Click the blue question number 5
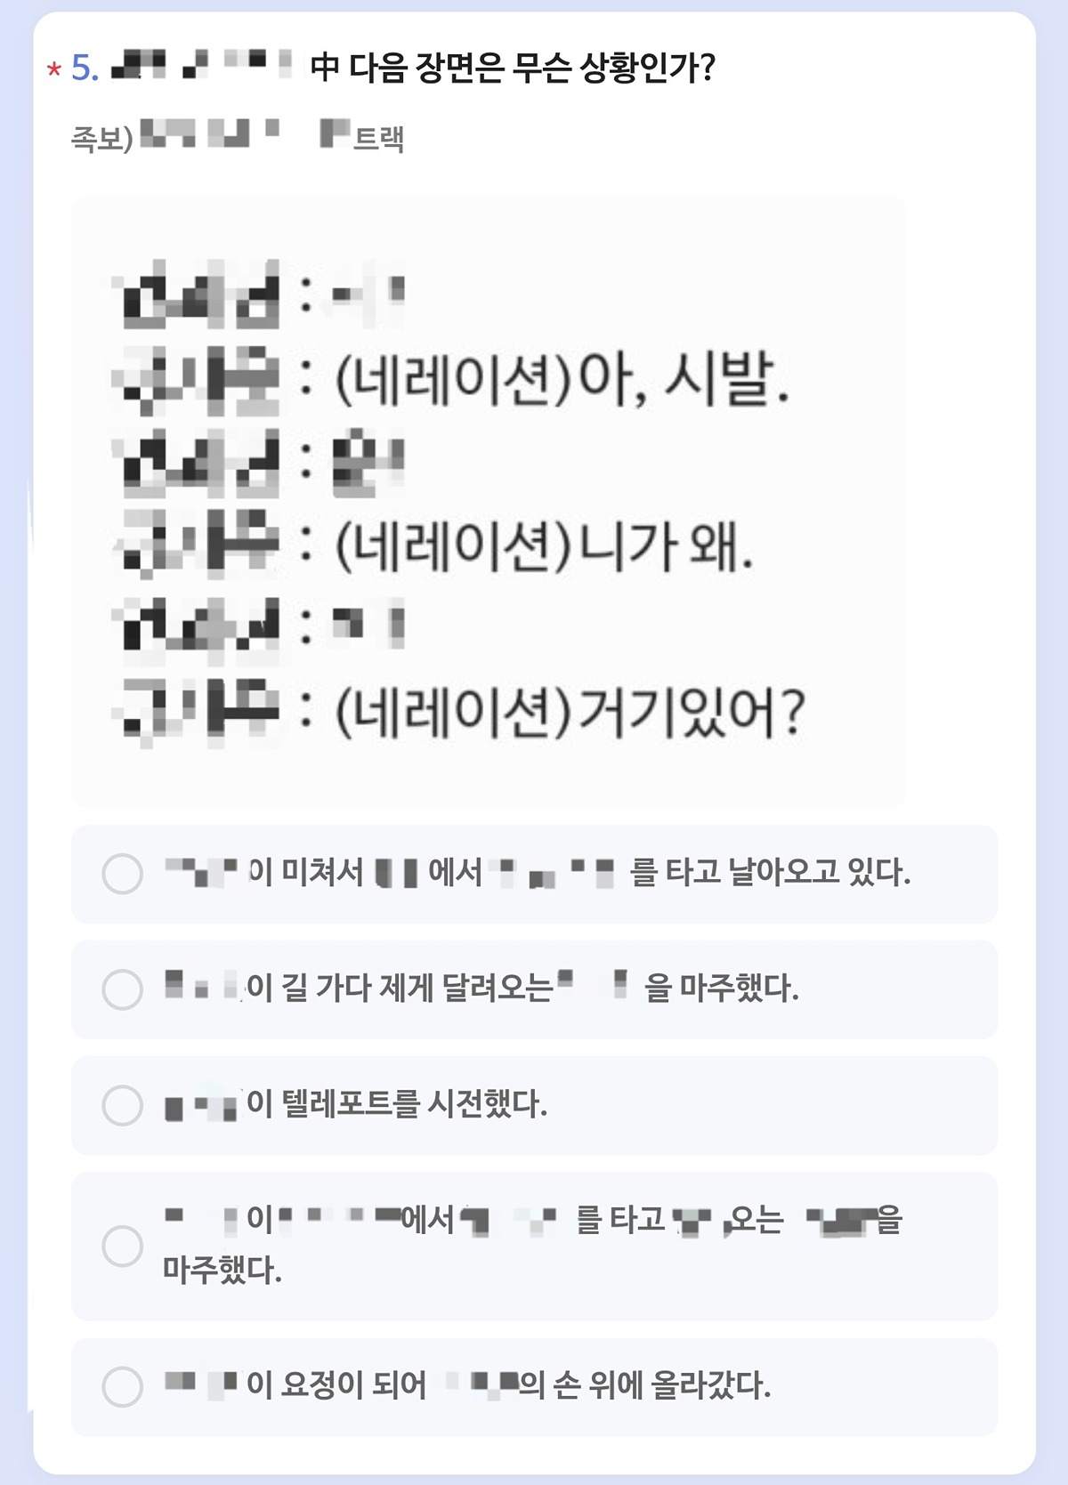The image size is (1068, 1485). coord(85,68)
